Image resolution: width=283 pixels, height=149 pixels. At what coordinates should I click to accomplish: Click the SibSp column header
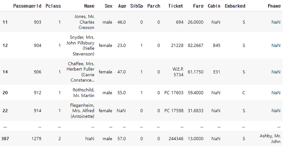tap(137, 6)
